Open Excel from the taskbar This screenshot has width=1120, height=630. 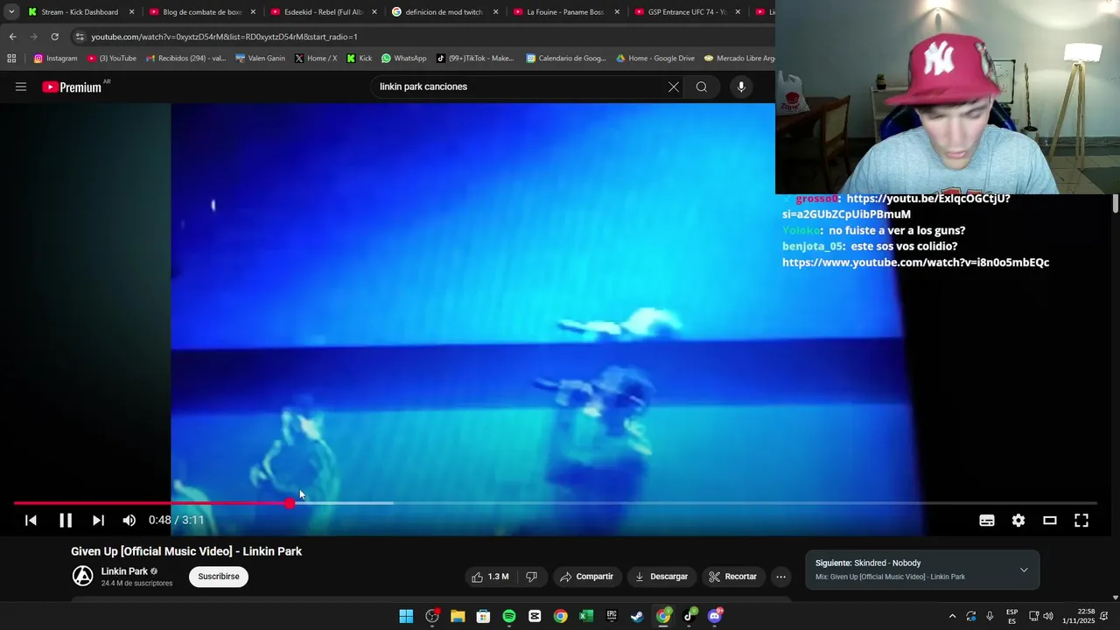click(x=586, y=616)
